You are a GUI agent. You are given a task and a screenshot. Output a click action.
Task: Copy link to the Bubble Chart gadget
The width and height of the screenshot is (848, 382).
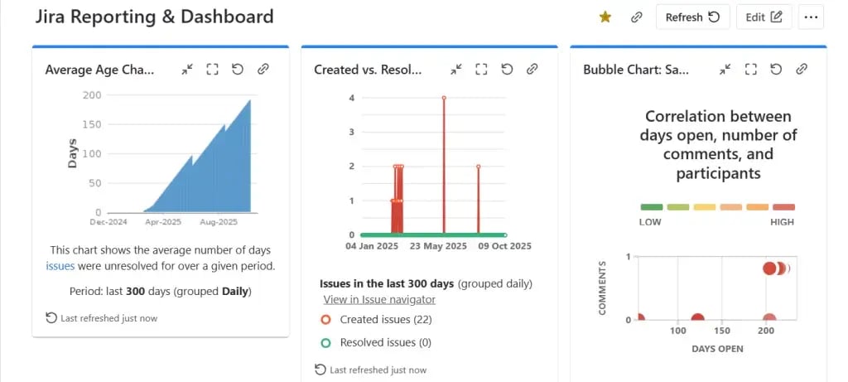[802, 70]
